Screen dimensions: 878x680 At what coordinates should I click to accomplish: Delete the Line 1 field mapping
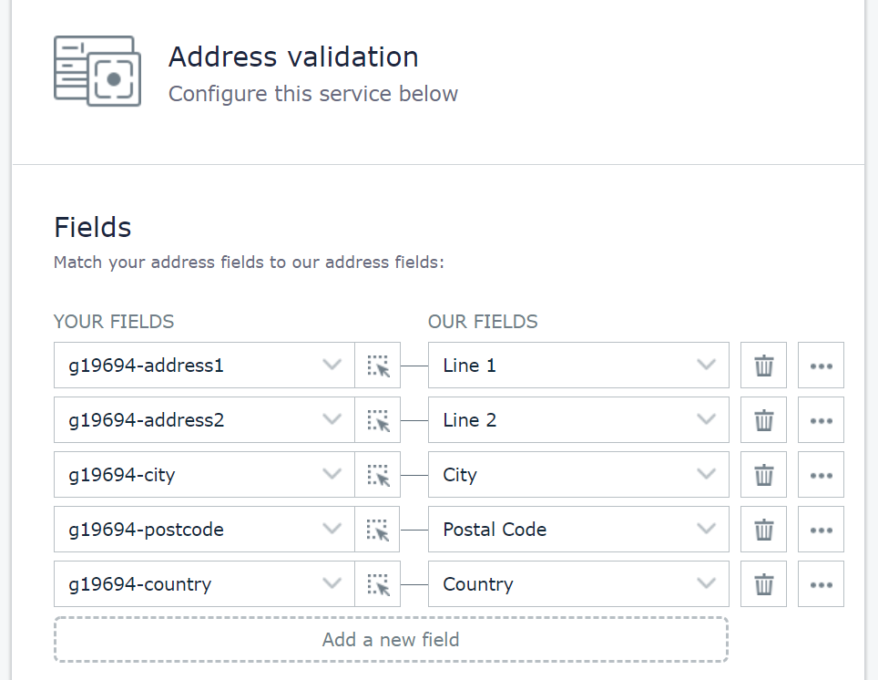(763, 366)
